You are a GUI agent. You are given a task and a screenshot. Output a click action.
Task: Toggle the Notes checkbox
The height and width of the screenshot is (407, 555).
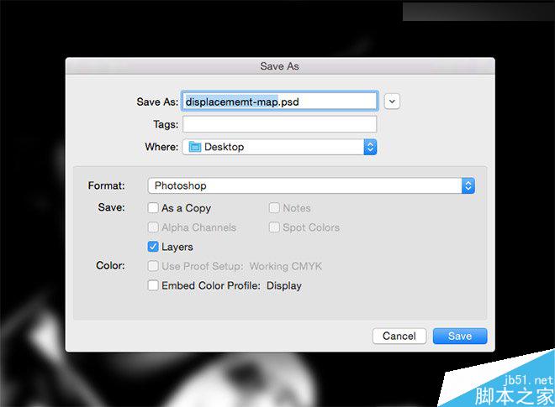(274, 208)
